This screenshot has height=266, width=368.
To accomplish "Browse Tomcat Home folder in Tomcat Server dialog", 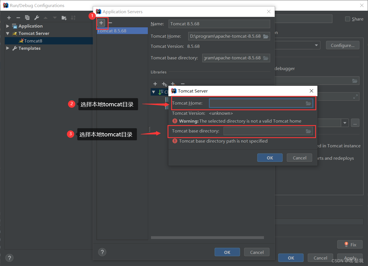I will tap(308, 103).
